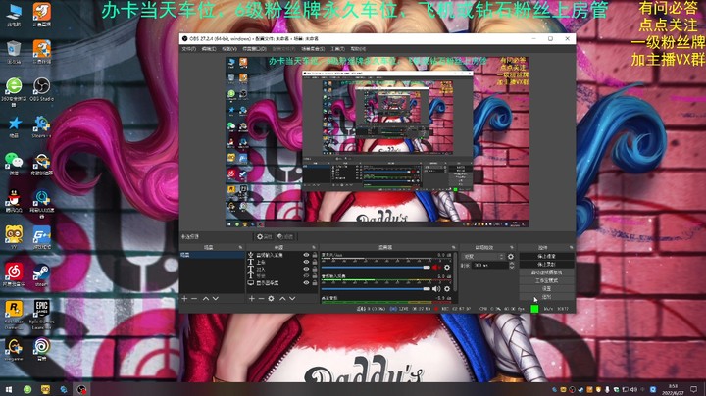Viewport: 706px width, 396px height.
Task: Open settings gear for the muted mixer channel
Action: point(447,268)
